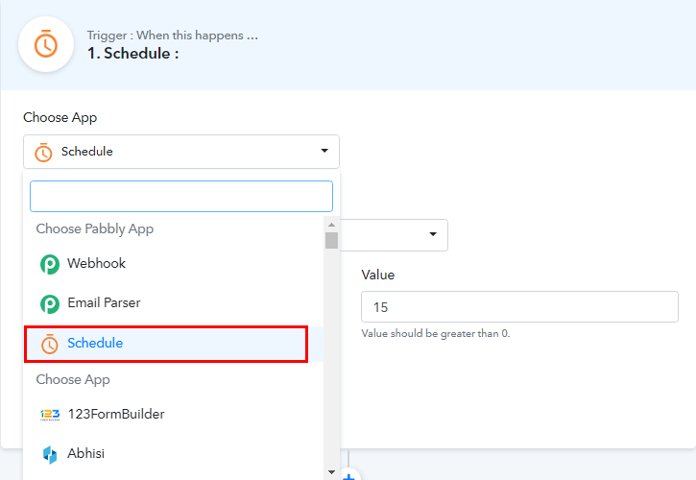Click the Value input field showing 15

tap(519, 307)
